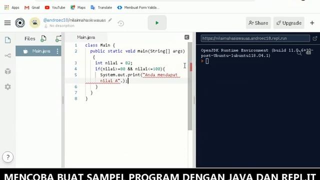Switch to the Main.java editor tab
The height and width of the screenshot is (180, 320).
pyautogui.click(x=86, y=37)
